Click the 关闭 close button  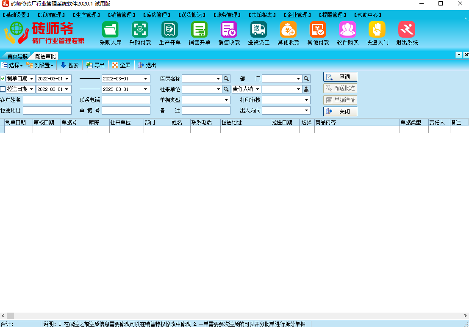[x=340, y=111]
